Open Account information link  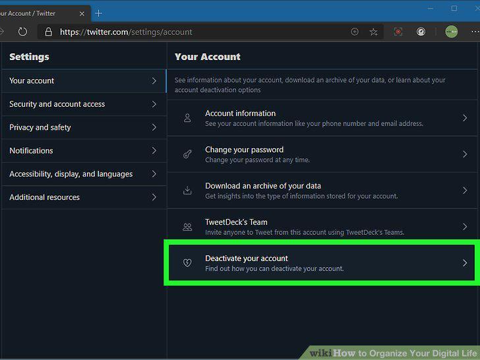[322, 118]
